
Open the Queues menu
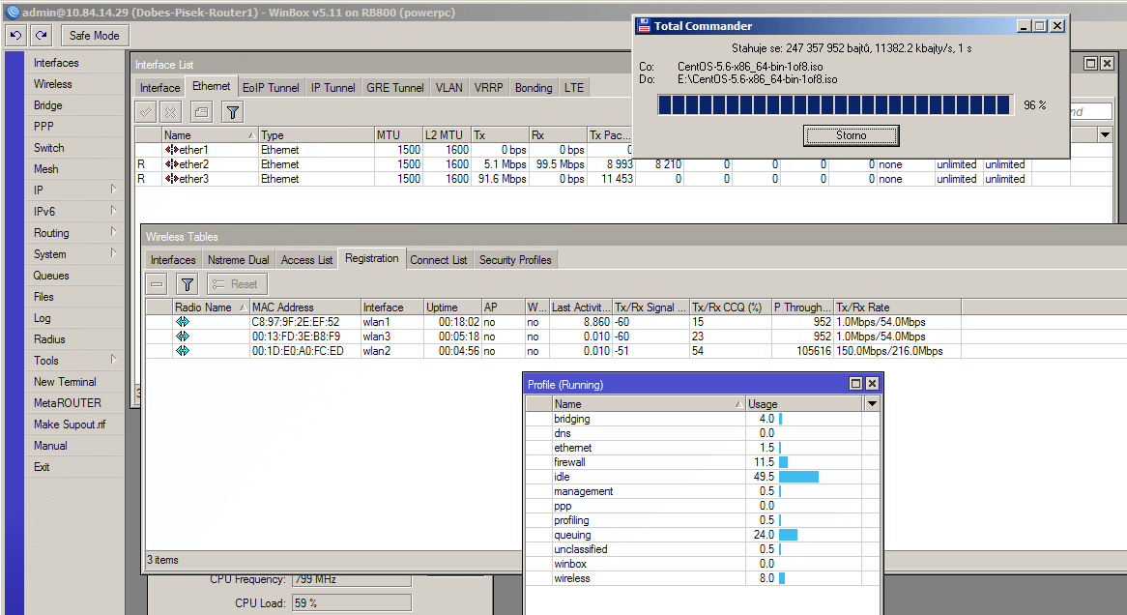[x=51, y=276]
